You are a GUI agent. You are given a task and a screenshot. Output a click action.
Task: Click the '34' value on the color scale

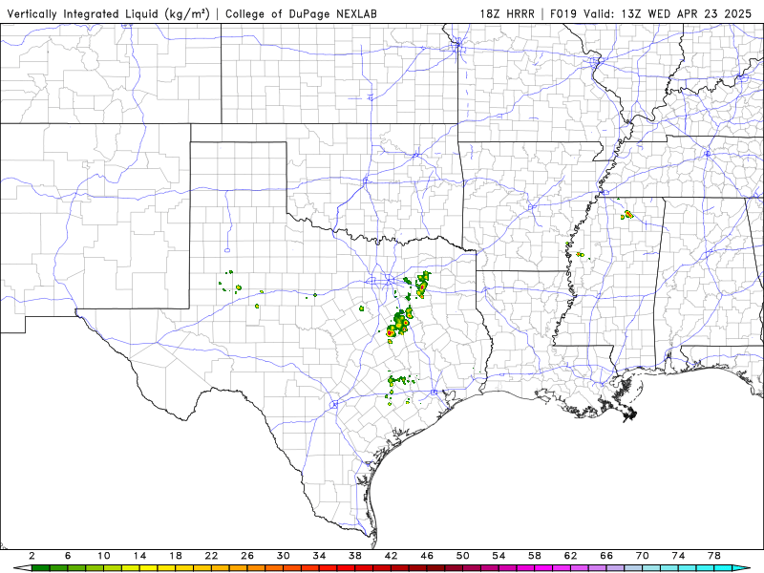point(319,556)
